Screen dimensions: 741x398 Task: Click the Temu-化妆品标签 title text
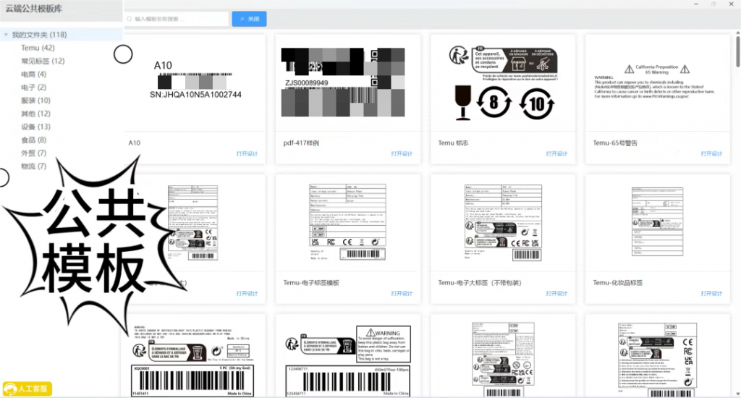pyautogui.click(x=618, y=283)
